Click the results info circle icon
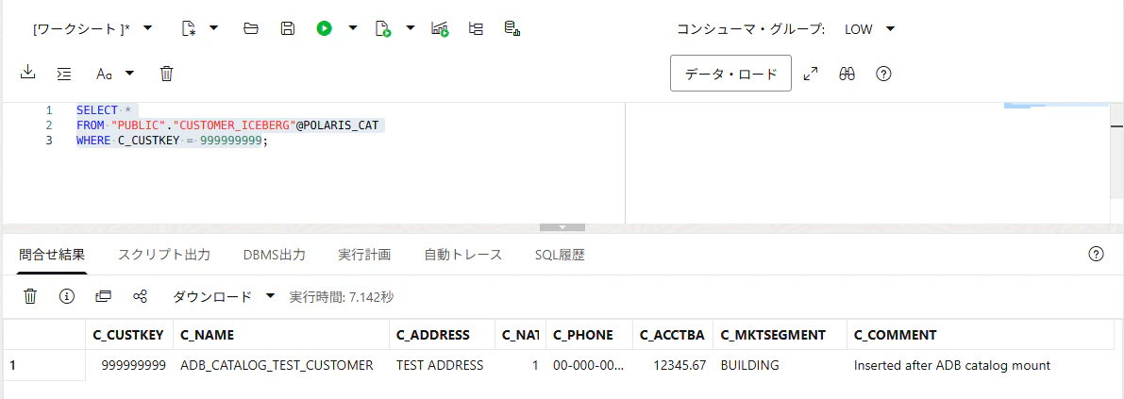Screen dimensions: 1124x399 point(67,296)
